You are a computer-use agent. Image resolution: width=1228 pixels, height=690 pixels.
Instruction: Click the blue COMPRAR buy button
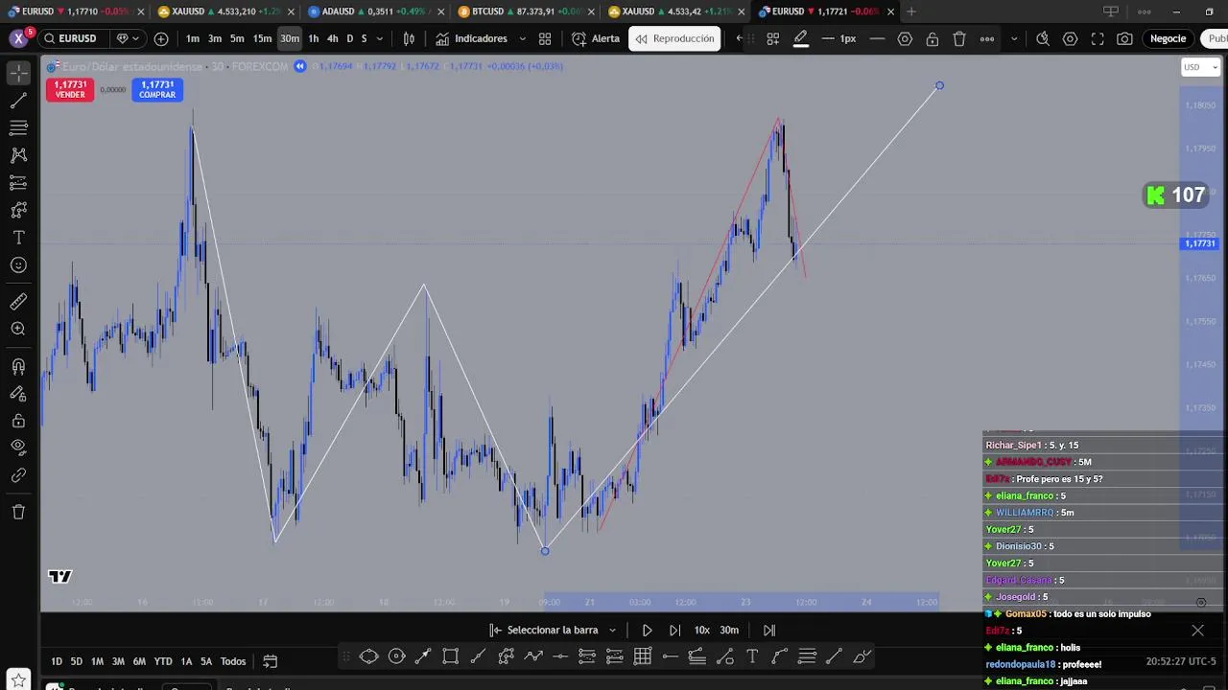pyautogui.click(x=157, y=89)
